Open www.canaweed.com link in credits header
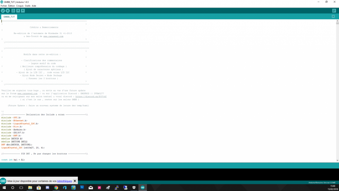Screen dimensions: 339x191 (53, 36)
